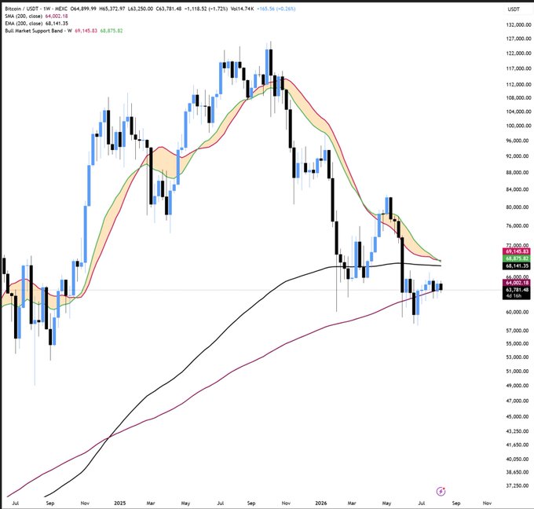The width and height of the screenshot is (534, 509).
Task: Click the 80,000.00 price axis label
Action: tap(518, 207)
